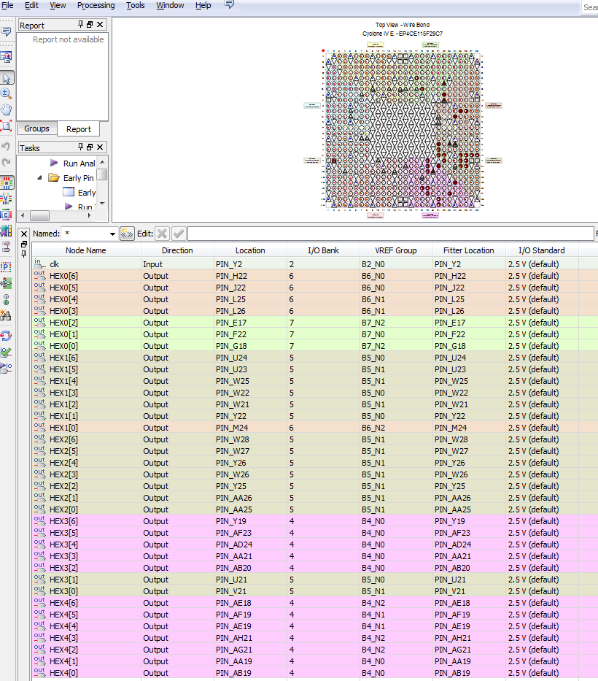Open the Named filter dropdown
This screenshot has height=681, width=598.
point(112,234)
